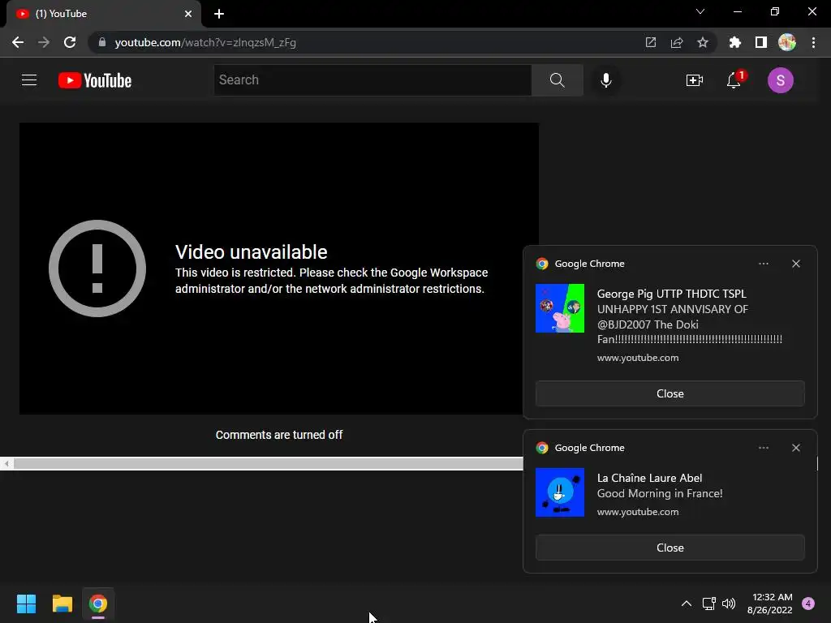Image resolution: width=831 pixels, height=623 pixels.
Task: Open volume speaker tray icon
Action: pyautogui.click(x=729, y=604)
